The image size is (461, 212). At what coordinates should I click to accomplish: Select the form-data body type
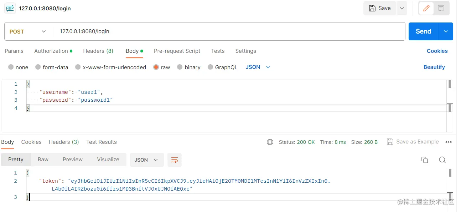coord(52,67)
